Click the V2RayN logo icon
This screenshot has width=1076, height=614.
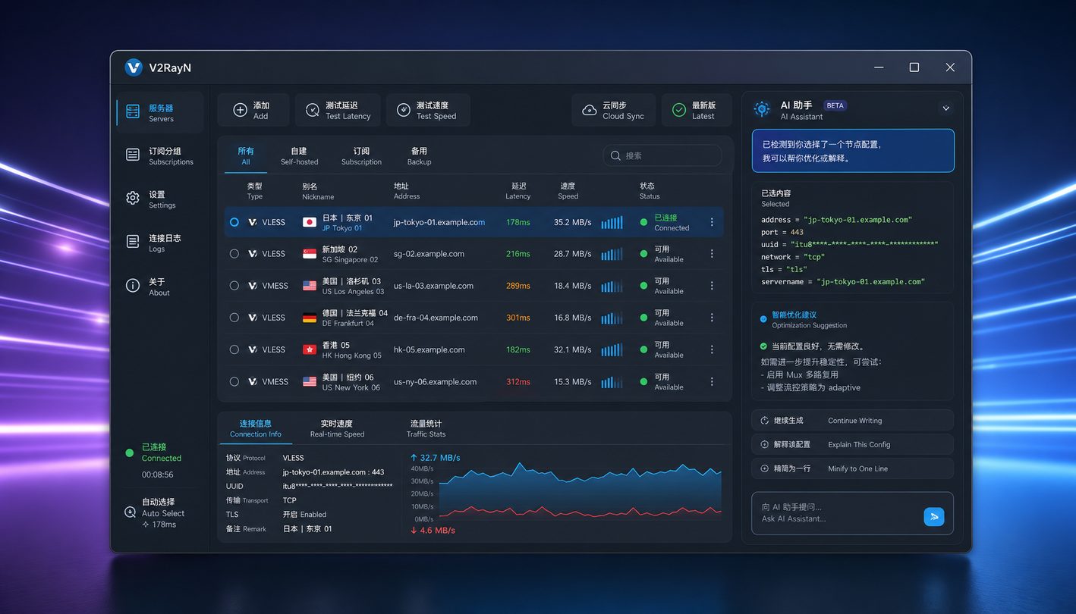[x=134, y=67]
